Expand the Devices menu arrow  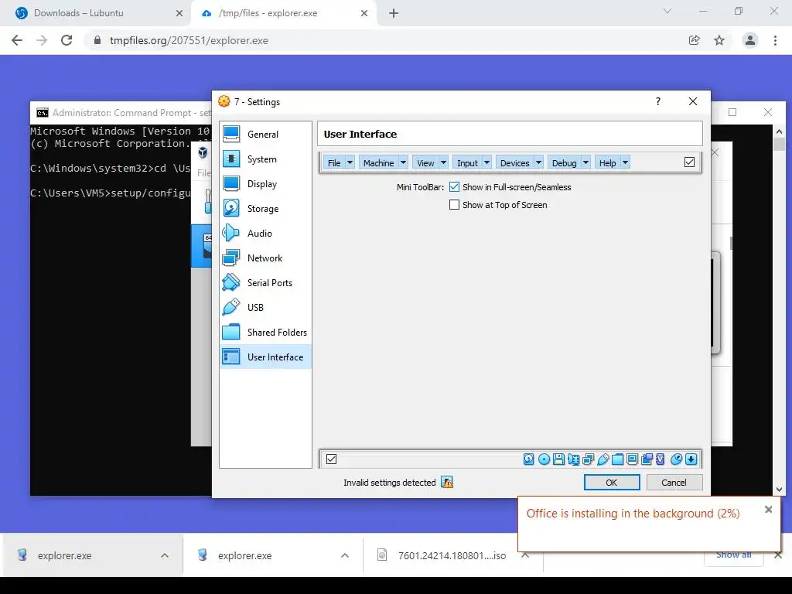538,162
